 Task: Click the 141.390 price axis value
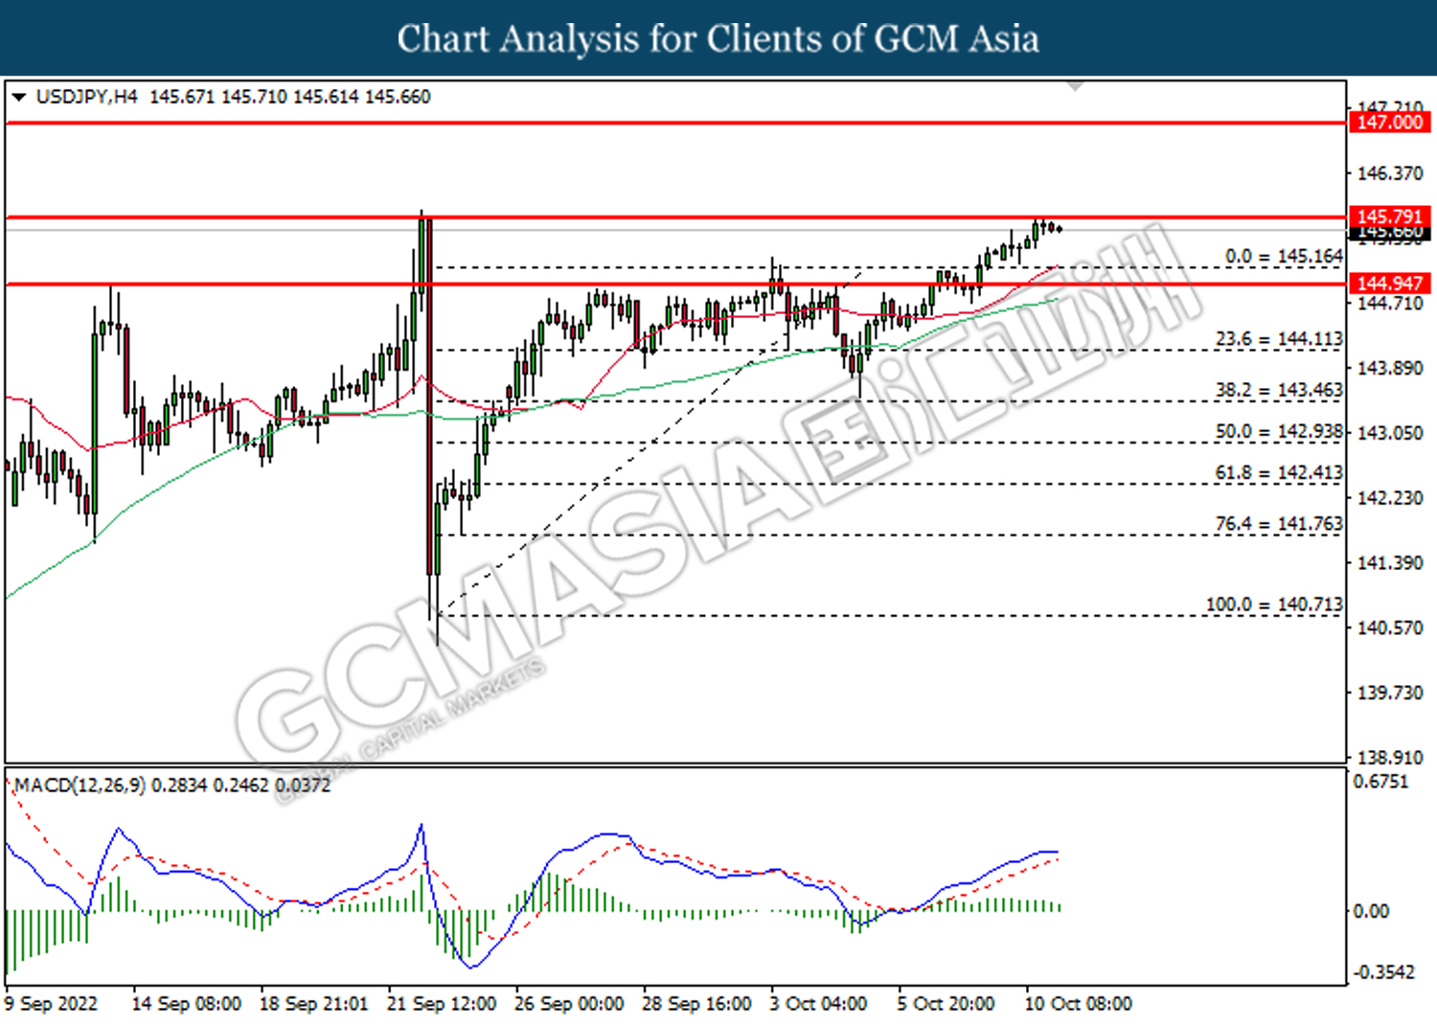point(1390,563)
